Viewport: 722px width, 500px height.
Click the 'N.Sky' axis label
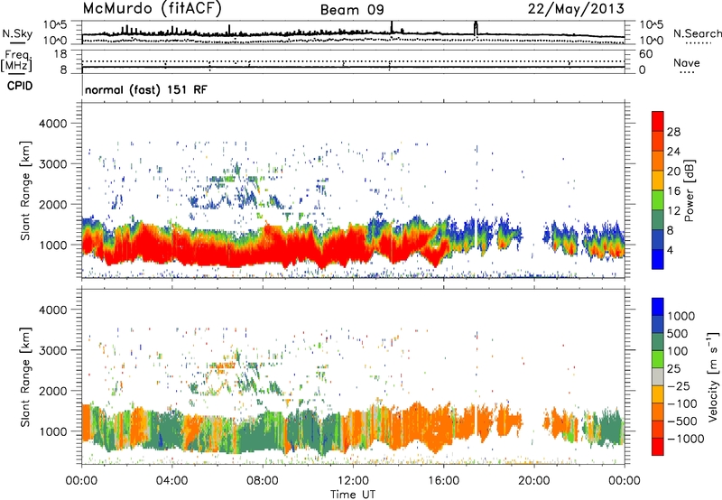pyautogui.click(x=17, y=33)
